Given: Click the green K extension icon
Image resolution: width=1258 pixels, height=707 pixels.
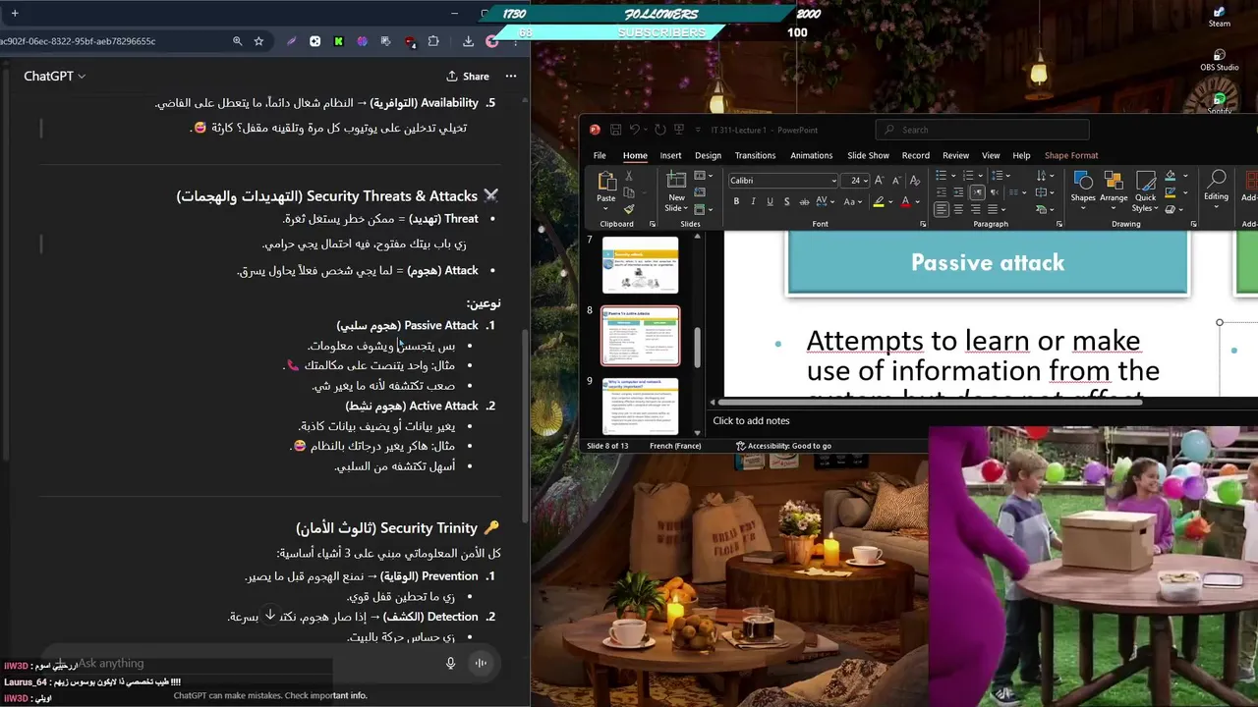Looking at the screenshot, I should [x=338, y=41].
